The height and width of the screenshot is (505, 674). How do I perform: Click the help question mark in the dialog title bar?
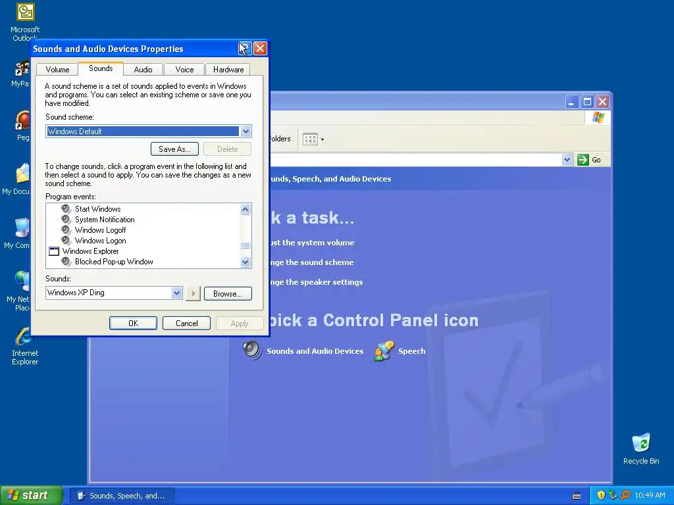[x=245, y=49]
